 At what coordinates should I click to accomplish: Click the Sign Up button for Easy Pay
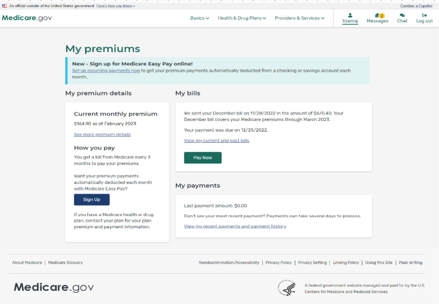92,200
